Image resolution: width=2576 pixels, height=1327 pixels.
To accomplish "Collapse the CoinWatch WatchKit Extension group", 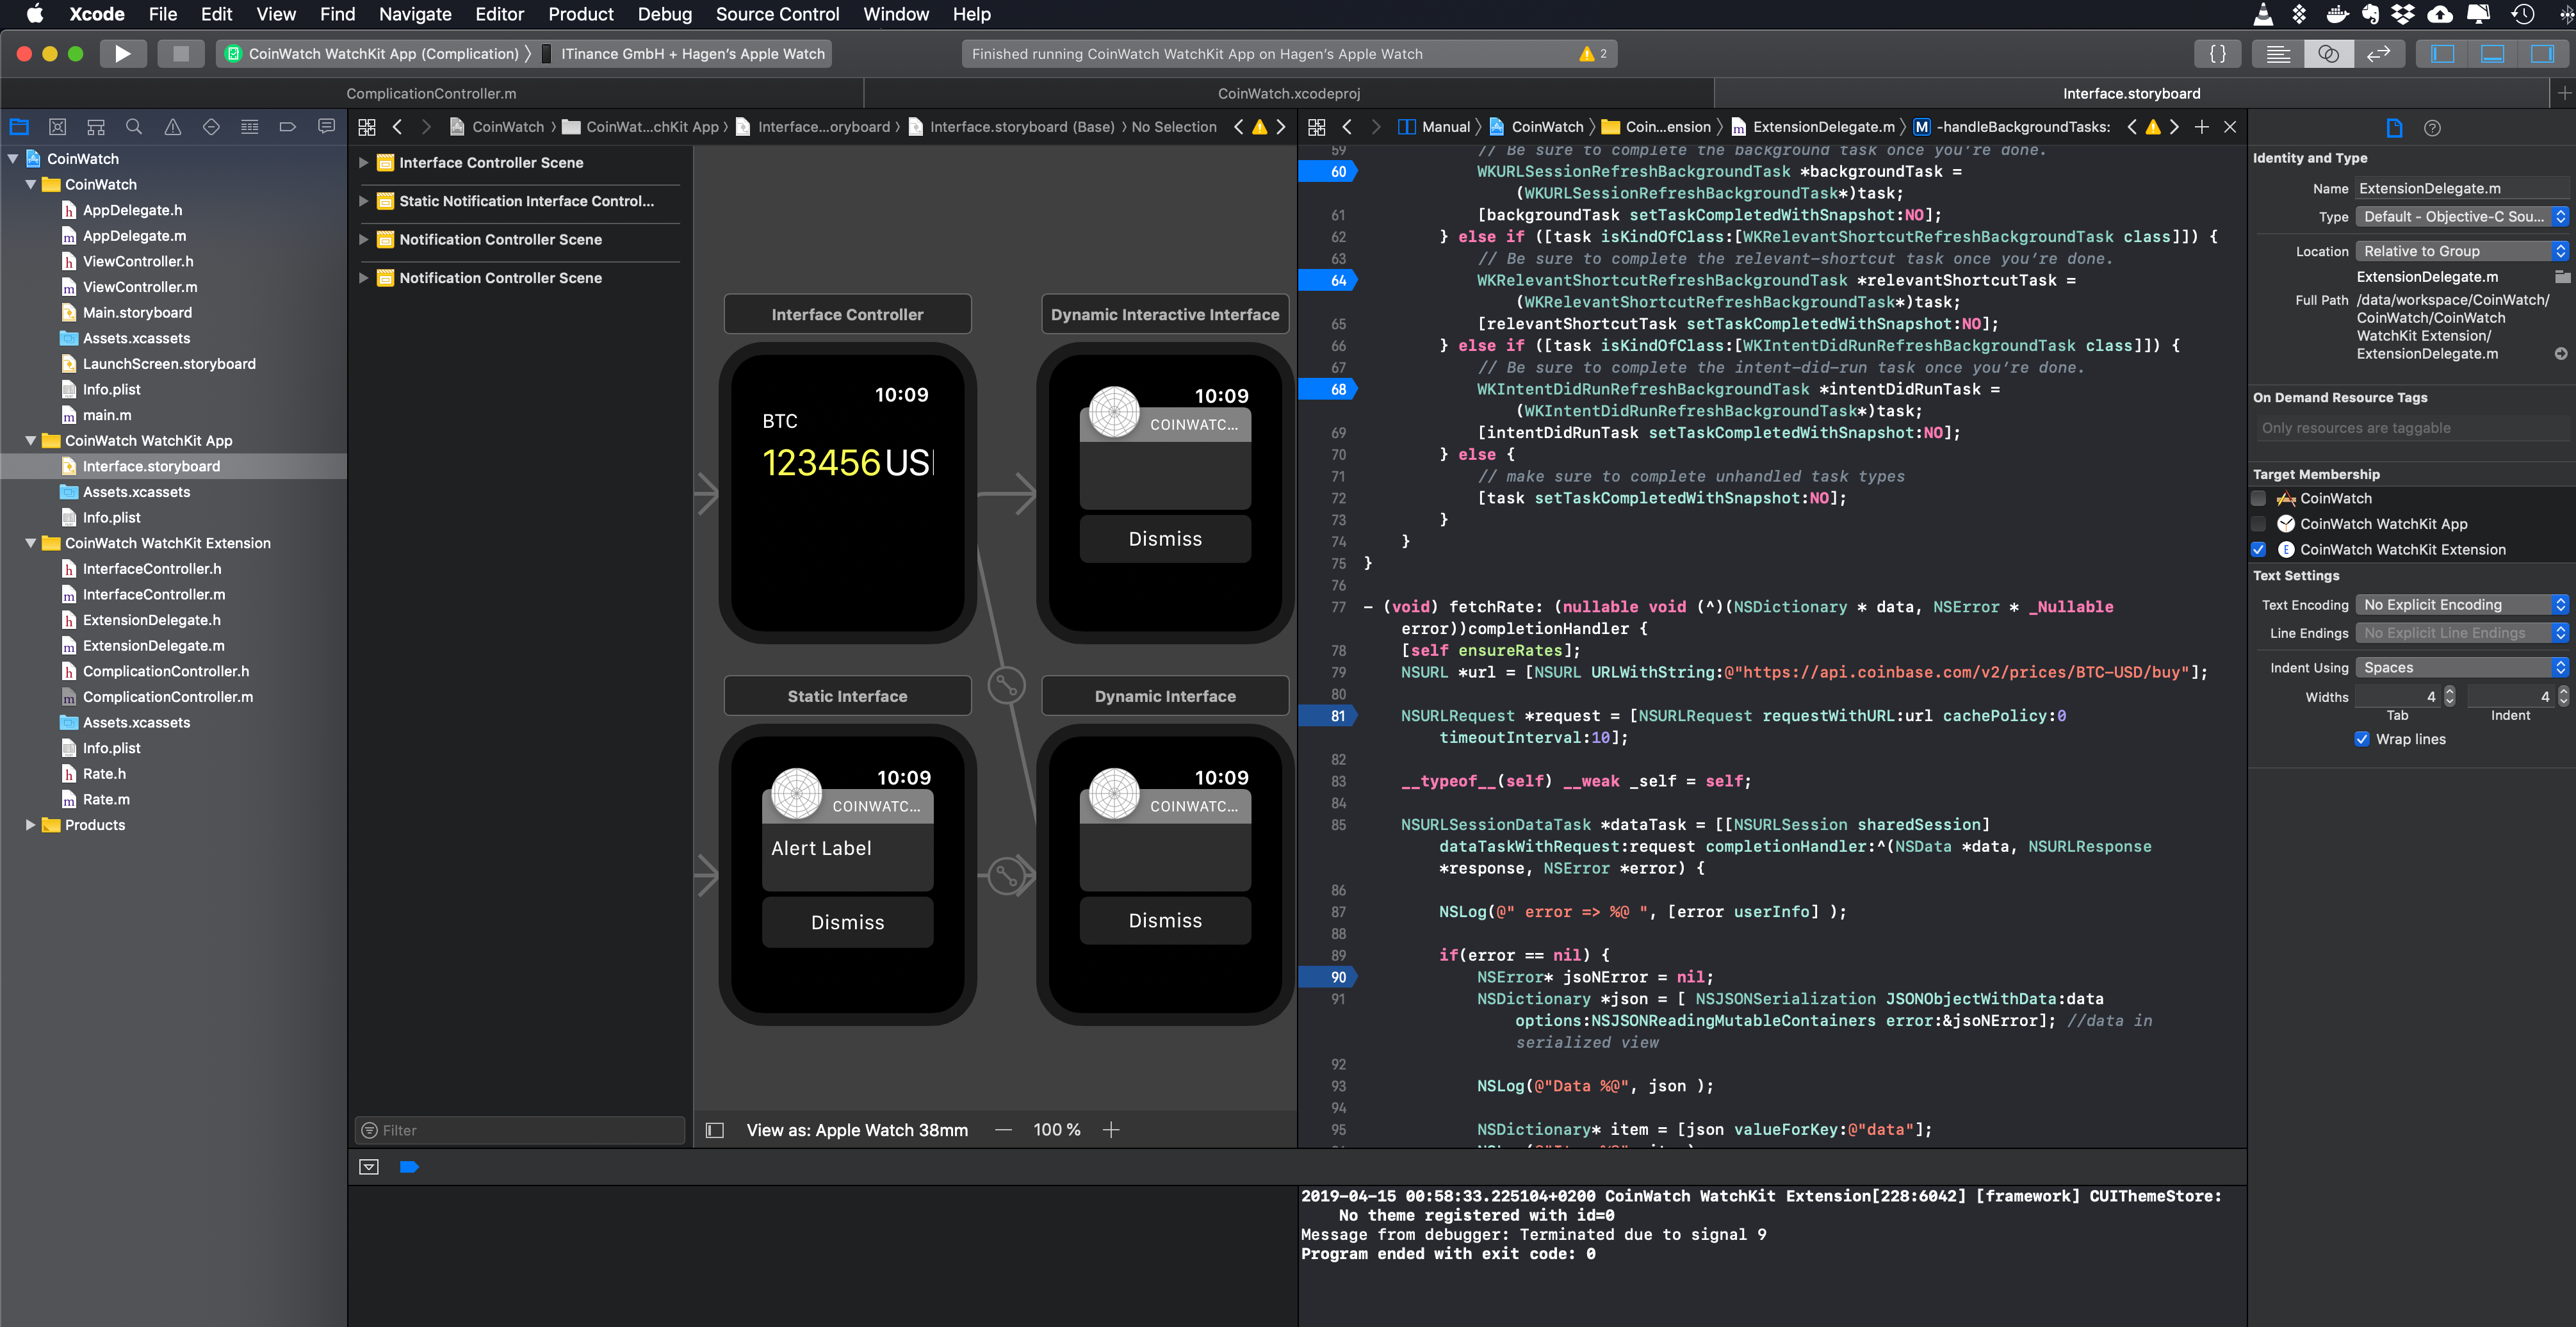I will pos(31,543).
